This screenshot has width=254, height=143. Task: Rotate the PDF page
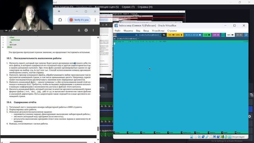35,30
